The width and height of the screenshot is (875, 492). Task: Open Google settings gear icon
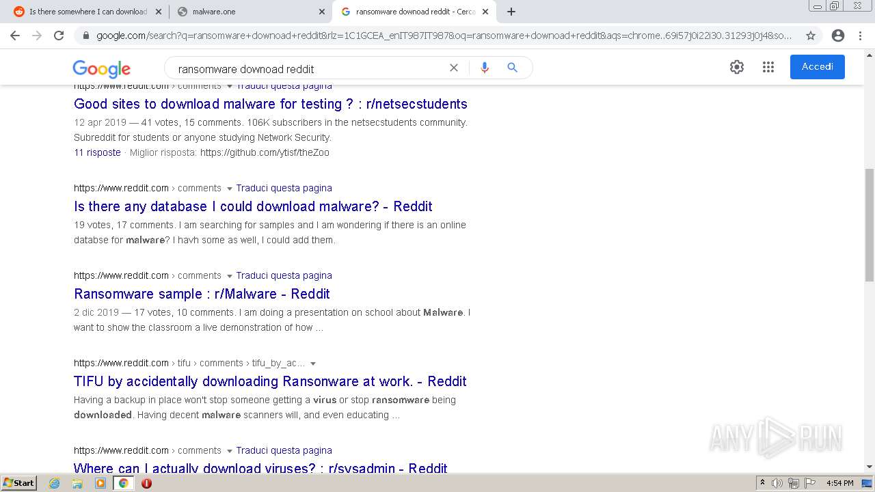tap(736, 67)
